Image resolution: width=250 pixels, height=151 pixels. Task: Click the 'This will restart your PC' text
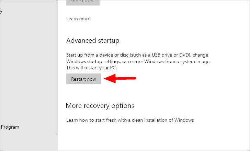pyautogui.click(x=91, y=68)
